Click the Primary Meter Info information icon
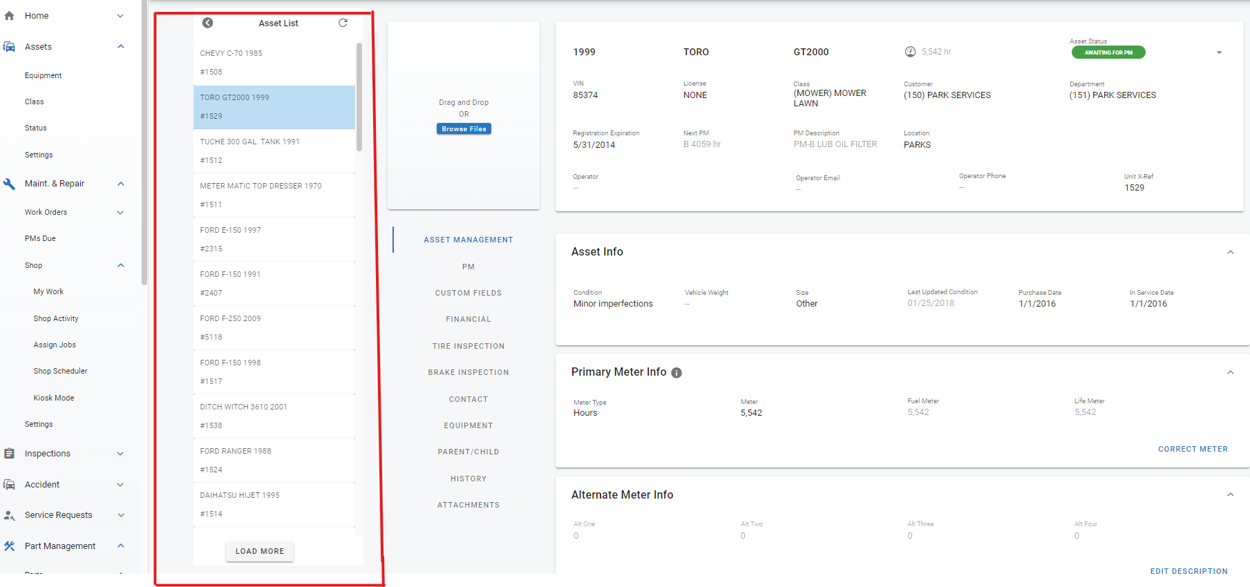Image resolution: width=1250 pixels, height=587 pixels. (x=676, y=373)
